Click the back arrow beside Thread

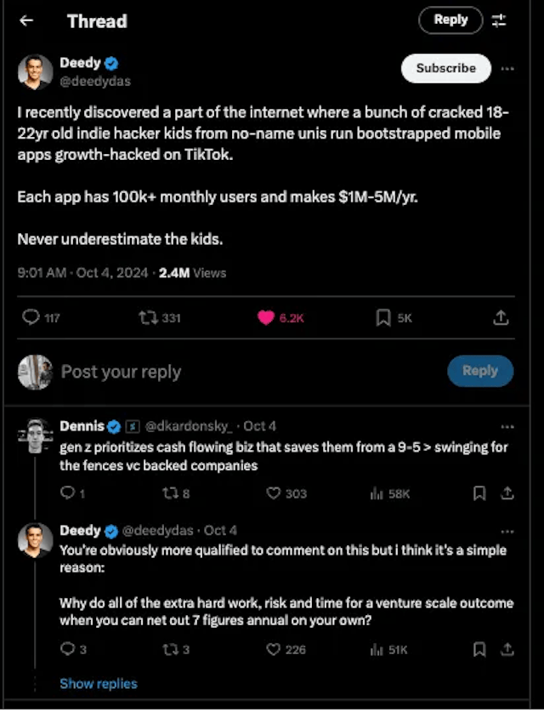pos(26,21)
